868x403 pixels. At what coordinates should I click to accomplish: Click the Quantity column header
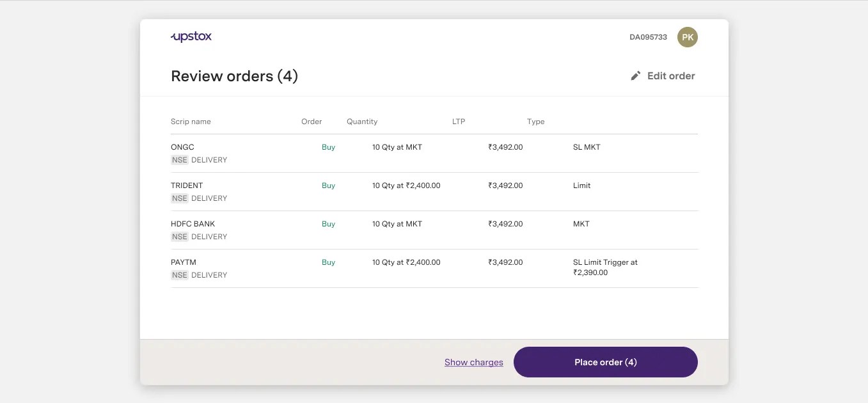click(362, 121)
